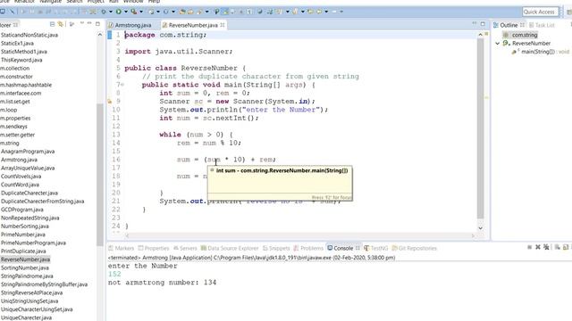Image resolution: width=572 pixels, height=321 pixels.
Task: Select CountVovels.java in the Package Explorer
Action: coord(21,177)
